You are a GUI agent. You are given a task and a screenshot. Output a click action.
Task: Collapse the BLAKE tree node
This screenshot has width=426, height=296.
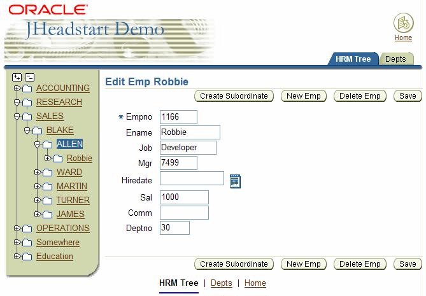click(x=27, y=130)
